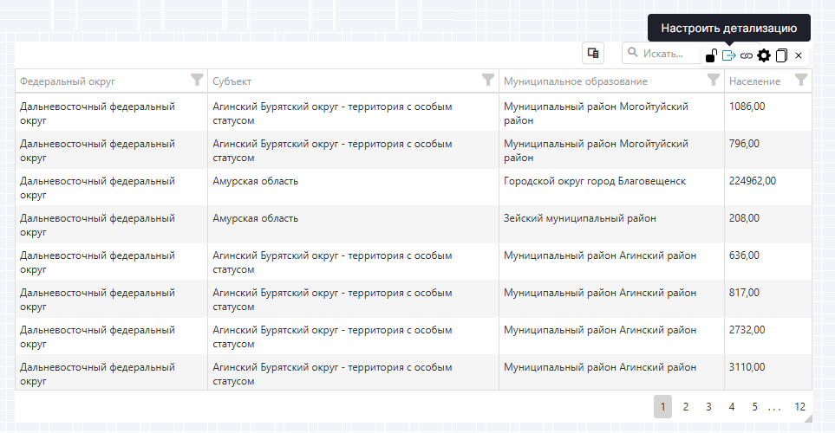Screen dimensions: 835x433
Task: Click the Зейский муниципальный район cell
Action: [580, 218]
